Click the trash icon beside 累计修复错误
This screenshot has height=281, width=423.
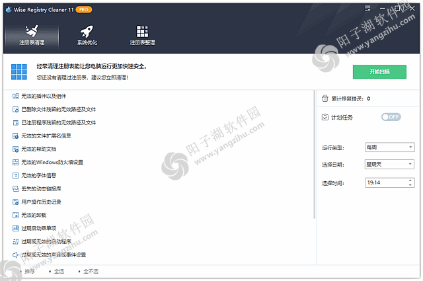click(x=325, y=99)
